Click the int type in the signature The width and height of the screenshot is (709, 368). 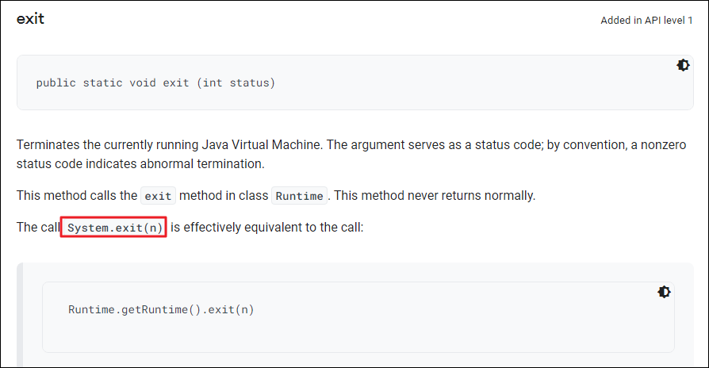coord(213,82)
